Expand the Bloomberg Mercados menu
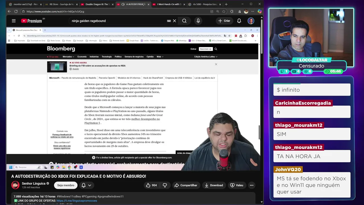The image size is (364, 205). [69, 57]
